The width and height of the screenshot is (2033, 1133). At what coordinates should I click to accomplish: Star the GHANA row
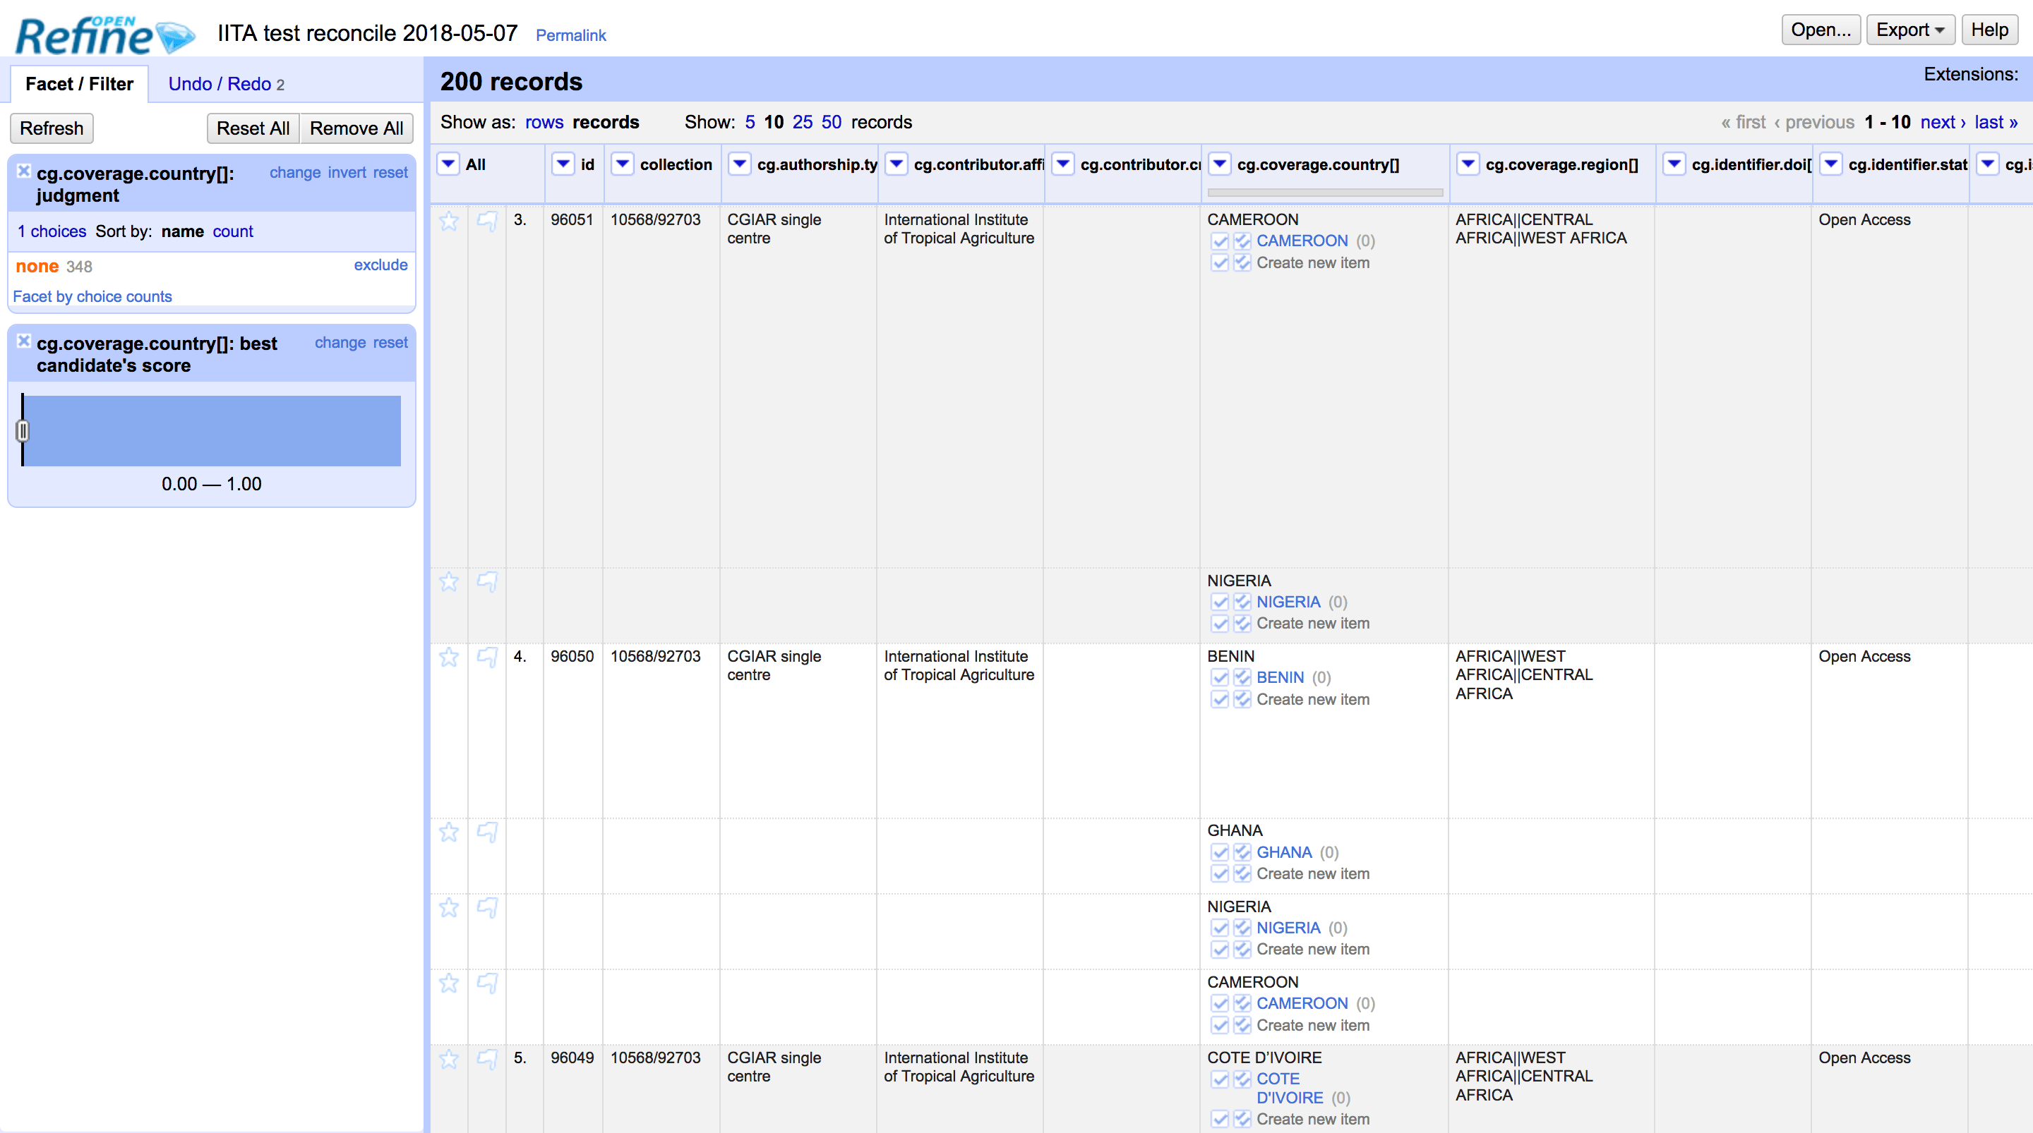(x=449, y=832)
